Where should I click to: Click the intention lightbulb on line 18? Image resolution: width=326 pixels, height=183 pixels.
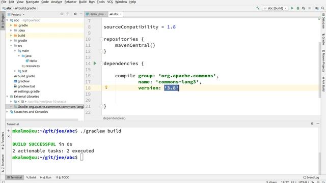point(106,87)
